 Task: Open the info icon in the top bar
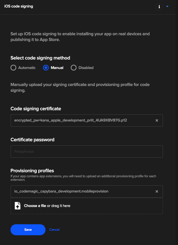tap(159, 7)
